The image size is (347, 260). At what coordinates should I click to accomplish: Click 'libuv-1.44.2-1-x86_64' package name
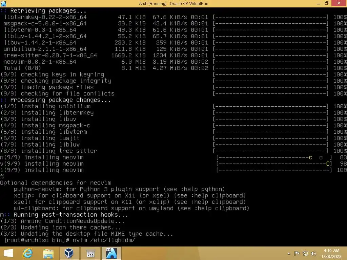click(40, 42)
